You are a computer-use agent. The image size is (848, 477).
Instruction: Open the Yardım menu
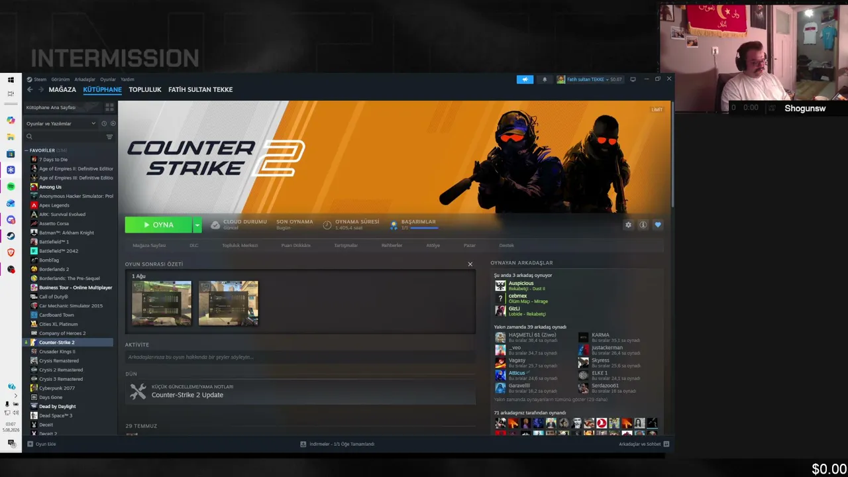pyautogui.click(x=127, y=79)
